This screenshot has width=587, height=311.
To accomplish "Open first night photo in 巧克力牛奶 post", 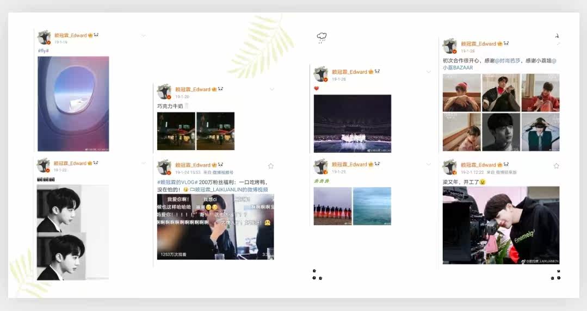I will [176, 131].
